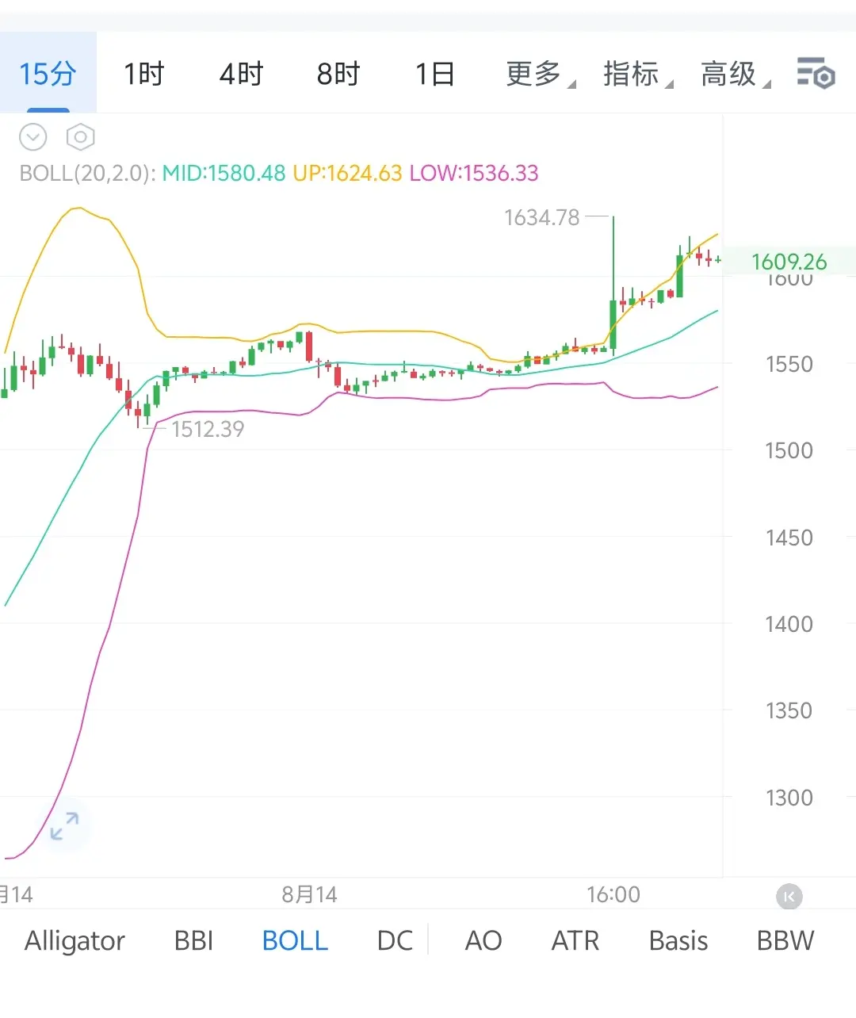Click the 1300 price axis label
Viewport: 856px width, 1018px height.
coord(789,798)
